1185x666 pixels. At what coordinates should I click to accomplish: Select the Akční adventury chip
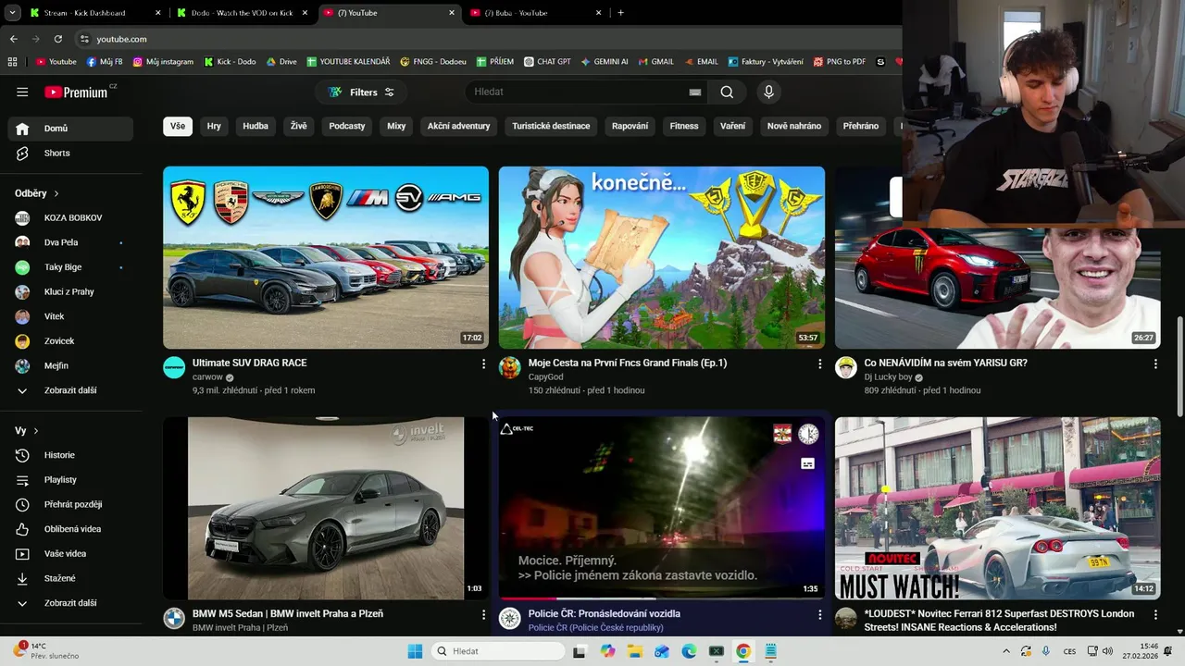[x=458, y=126]
